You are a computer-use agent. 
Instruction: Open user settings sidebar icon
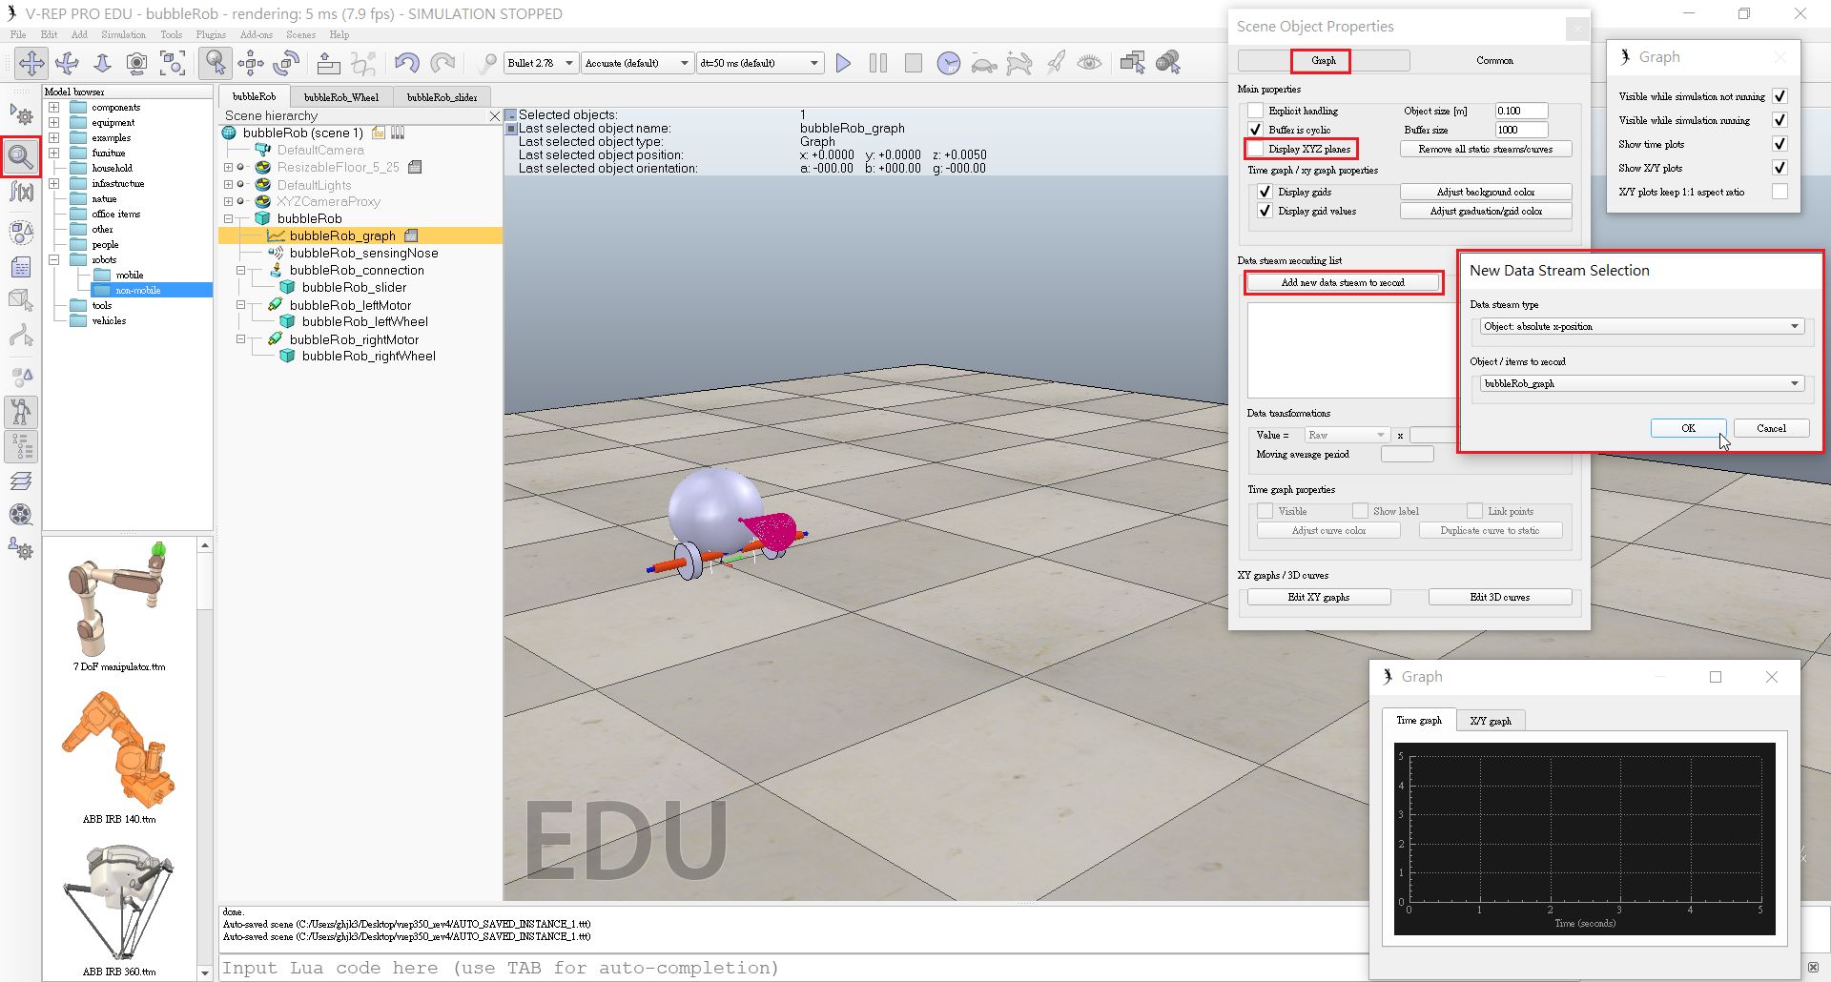[x=21, y=549]
